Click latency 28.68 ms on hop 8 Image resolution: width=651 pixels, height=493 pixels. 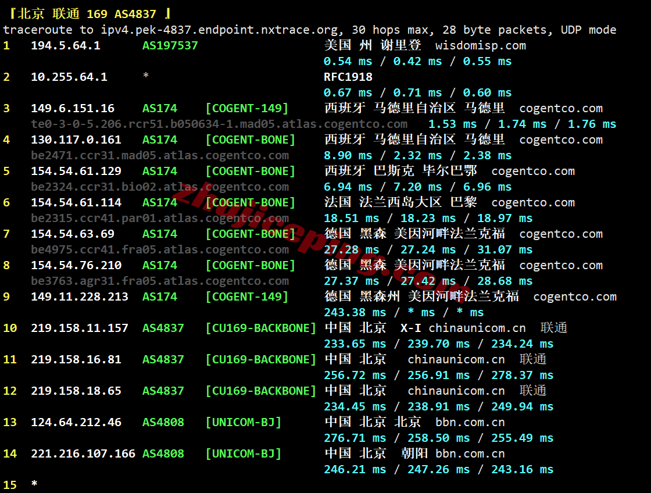(505, 281)
